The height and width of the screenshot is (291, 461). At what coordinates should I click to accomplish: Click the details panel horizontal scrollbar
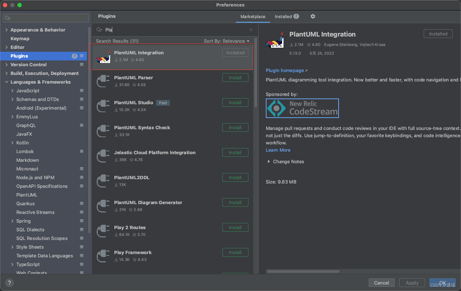coord(303,271)
